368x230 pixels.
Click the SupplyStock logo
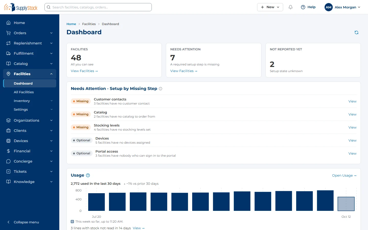point(21,7)
